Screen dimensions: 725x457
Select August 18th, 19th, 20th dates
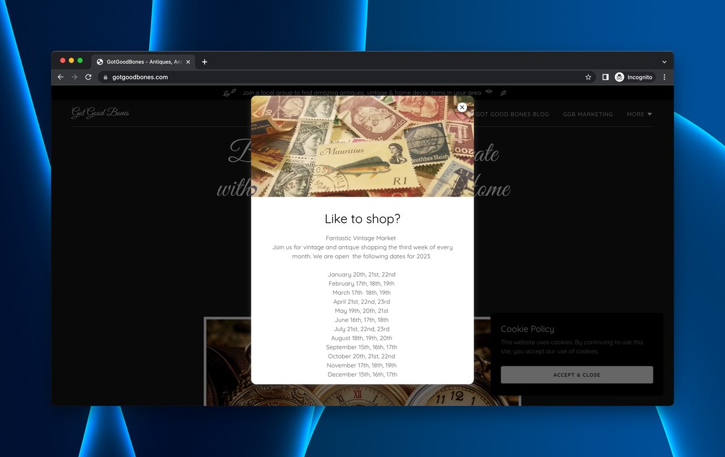point(361,338)
